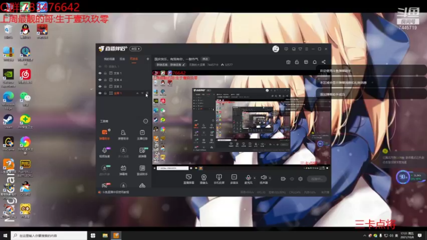Click the gift box icon in header row
This screenshot has width=427, height=240.
click(288, 62)
